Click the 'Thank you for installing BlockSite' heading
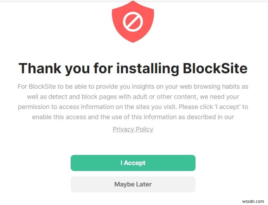Image resolution: width=268 pixels, height=205 pixels. [x=133, y=68]
